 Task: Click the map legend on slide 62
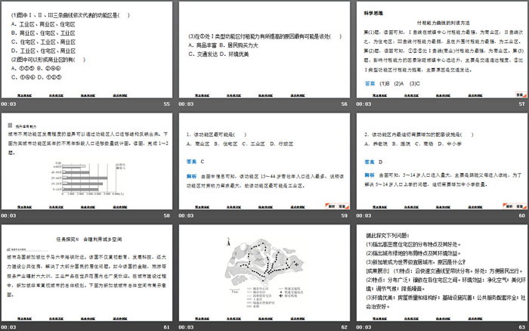click(275, 297)
